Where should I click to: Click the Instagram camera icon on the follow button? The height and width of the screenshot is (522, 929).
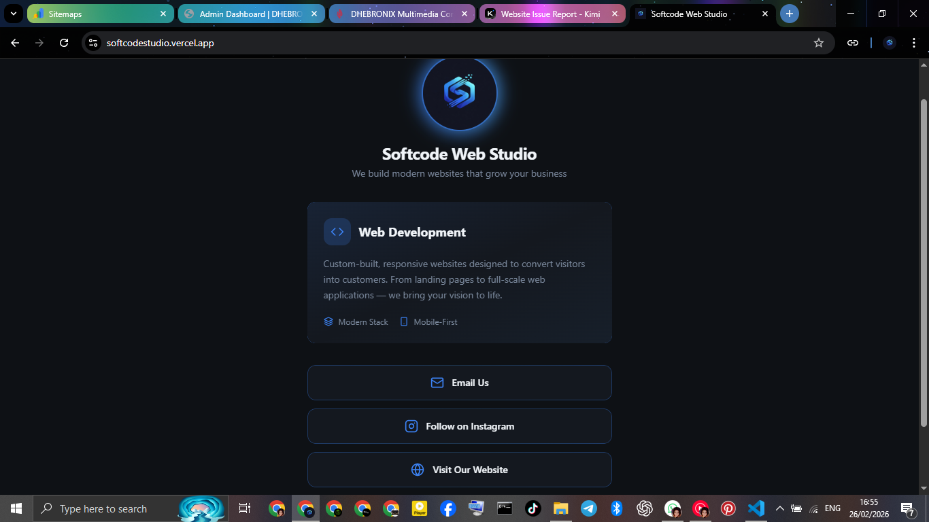[411, 425]
